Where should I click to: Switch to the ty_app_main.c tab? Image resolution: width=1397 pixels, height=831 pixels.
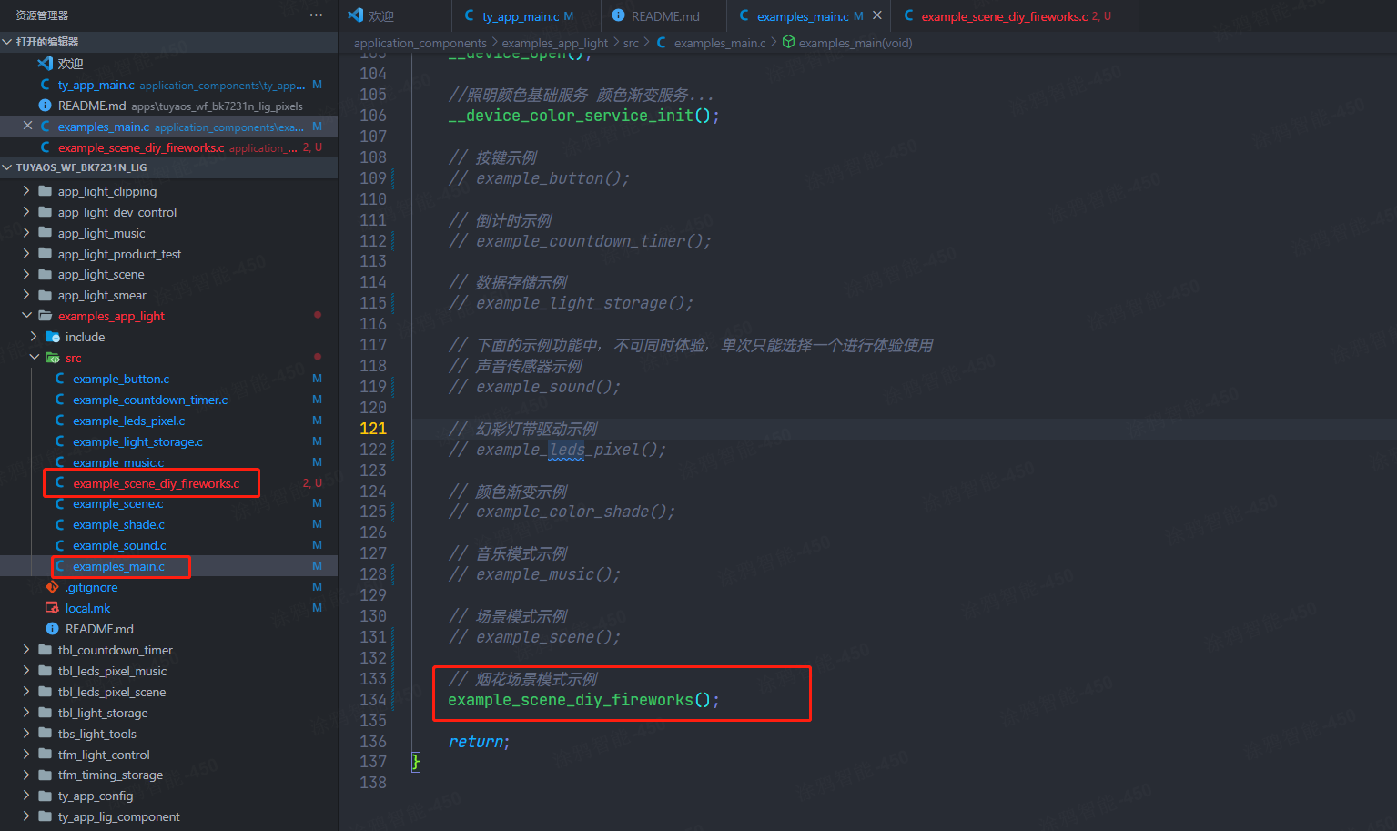(x=527, y=15)
